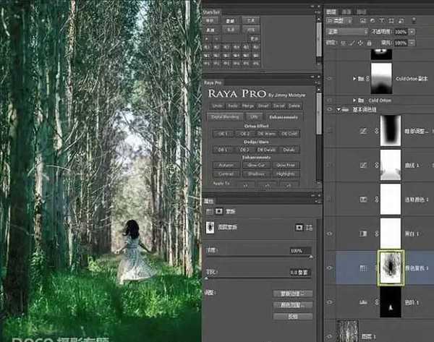Screen dimensions: 434x342
Task: Click the mask density slider in Properties
Action: [262, 257]
